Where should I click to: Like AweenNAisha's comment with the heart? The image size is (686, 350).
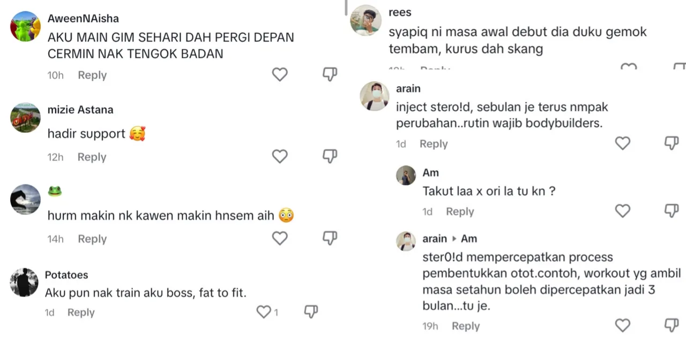tap(280, 74)
